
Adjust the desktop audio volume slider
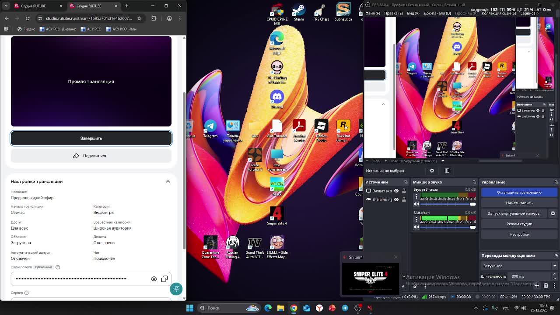(x=448, y=204)
